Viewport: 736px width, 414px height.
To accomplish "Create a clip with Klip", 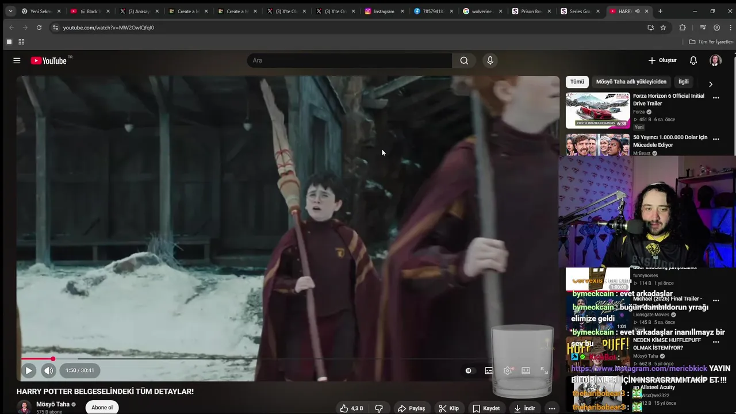I will coord(448,408).
